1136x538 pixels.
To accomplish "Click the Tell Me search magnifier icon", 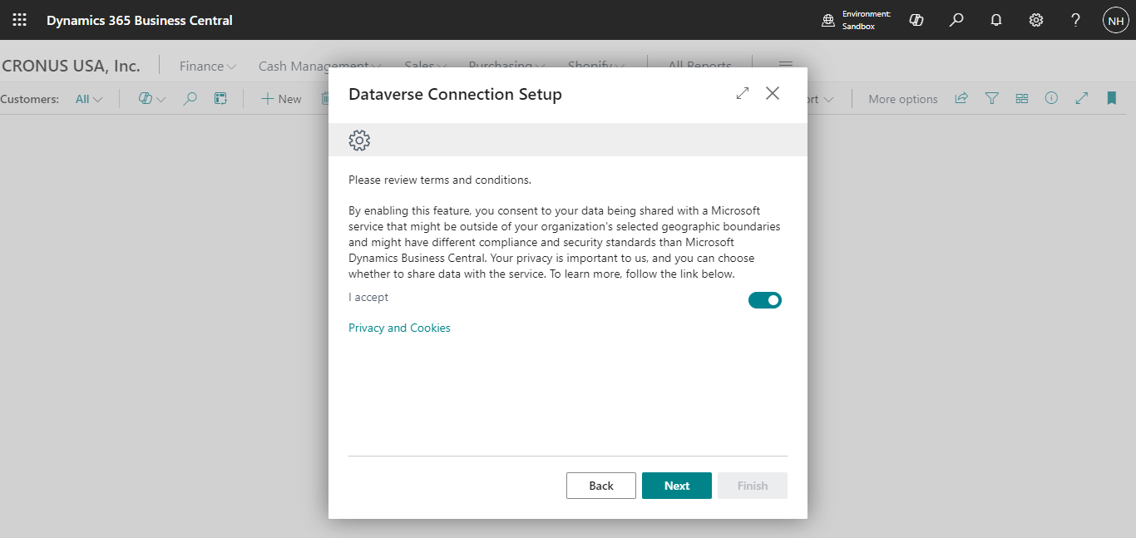I will point(956,20).
